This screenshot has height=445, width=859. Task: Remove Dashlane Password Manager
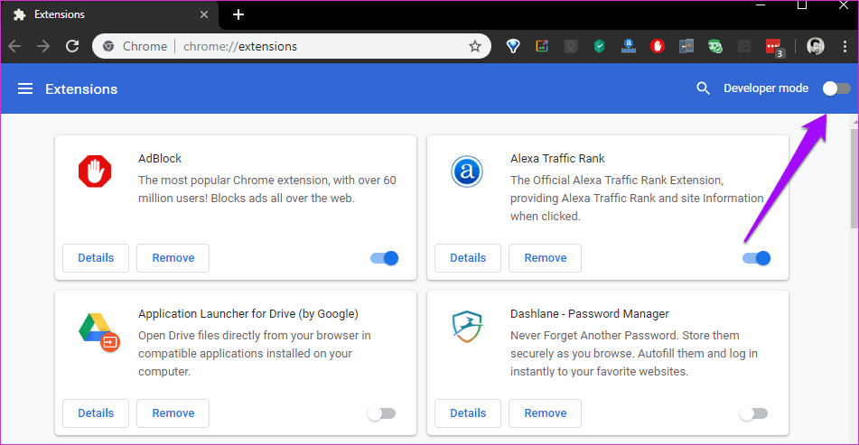545,413
